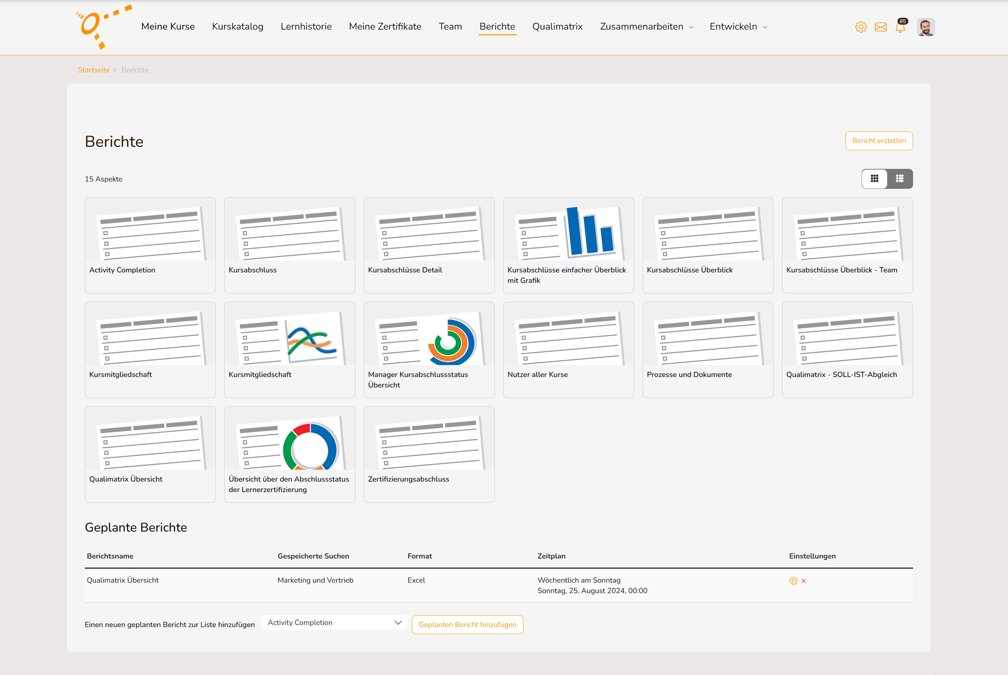Delete scheduled report with red X
The width and height of the screenshot is (1008, 675).
(804, 581)
